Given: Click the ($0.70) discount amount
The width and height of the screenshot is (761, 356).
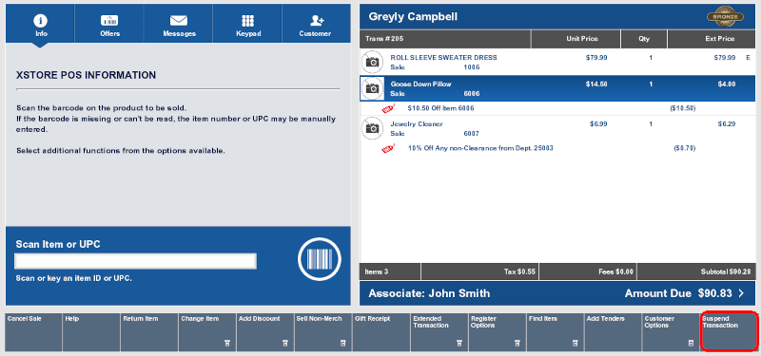Looking at the screenshot, I should [x=684, y=148].
